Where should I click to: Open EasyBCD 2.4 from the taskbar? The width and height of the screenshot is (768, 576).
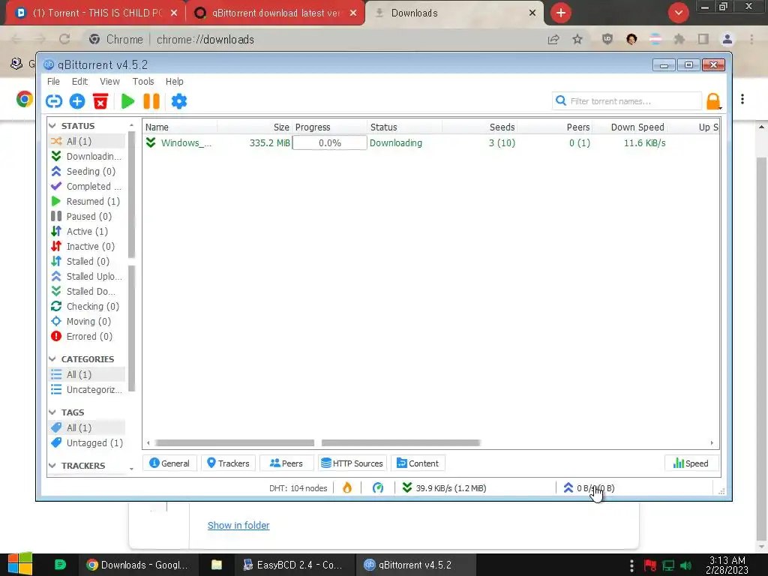293,565
